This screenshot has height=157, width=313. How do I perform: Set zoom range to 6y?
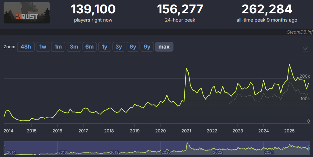tap(133, 47)
